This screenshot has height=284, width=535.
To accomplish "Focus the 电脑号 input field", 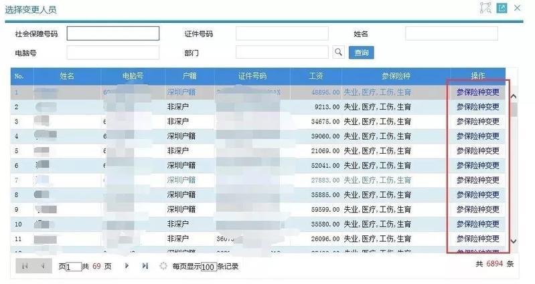I will coord(113,52).
